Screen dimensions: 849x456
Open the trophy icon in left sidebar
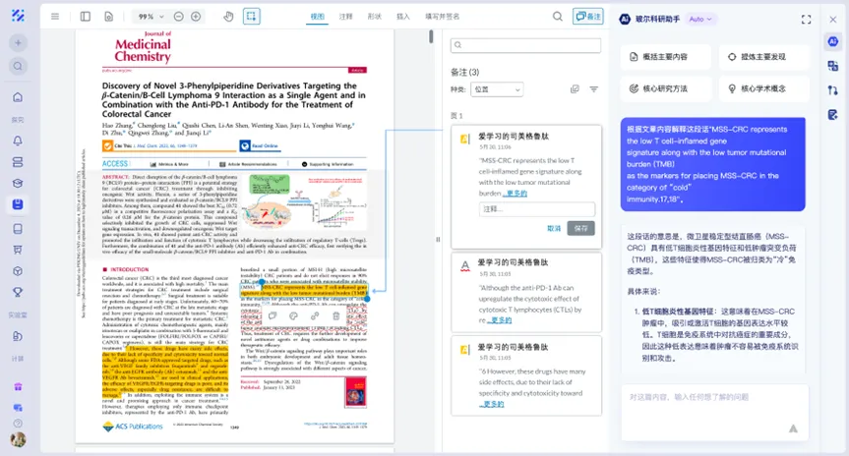tap(18, 292)
